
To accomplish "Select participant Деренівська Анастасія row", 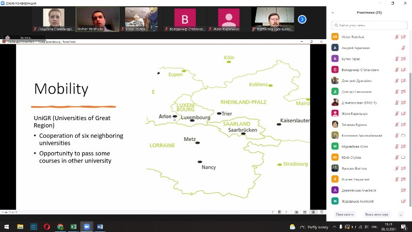I will tap(369, 190).
